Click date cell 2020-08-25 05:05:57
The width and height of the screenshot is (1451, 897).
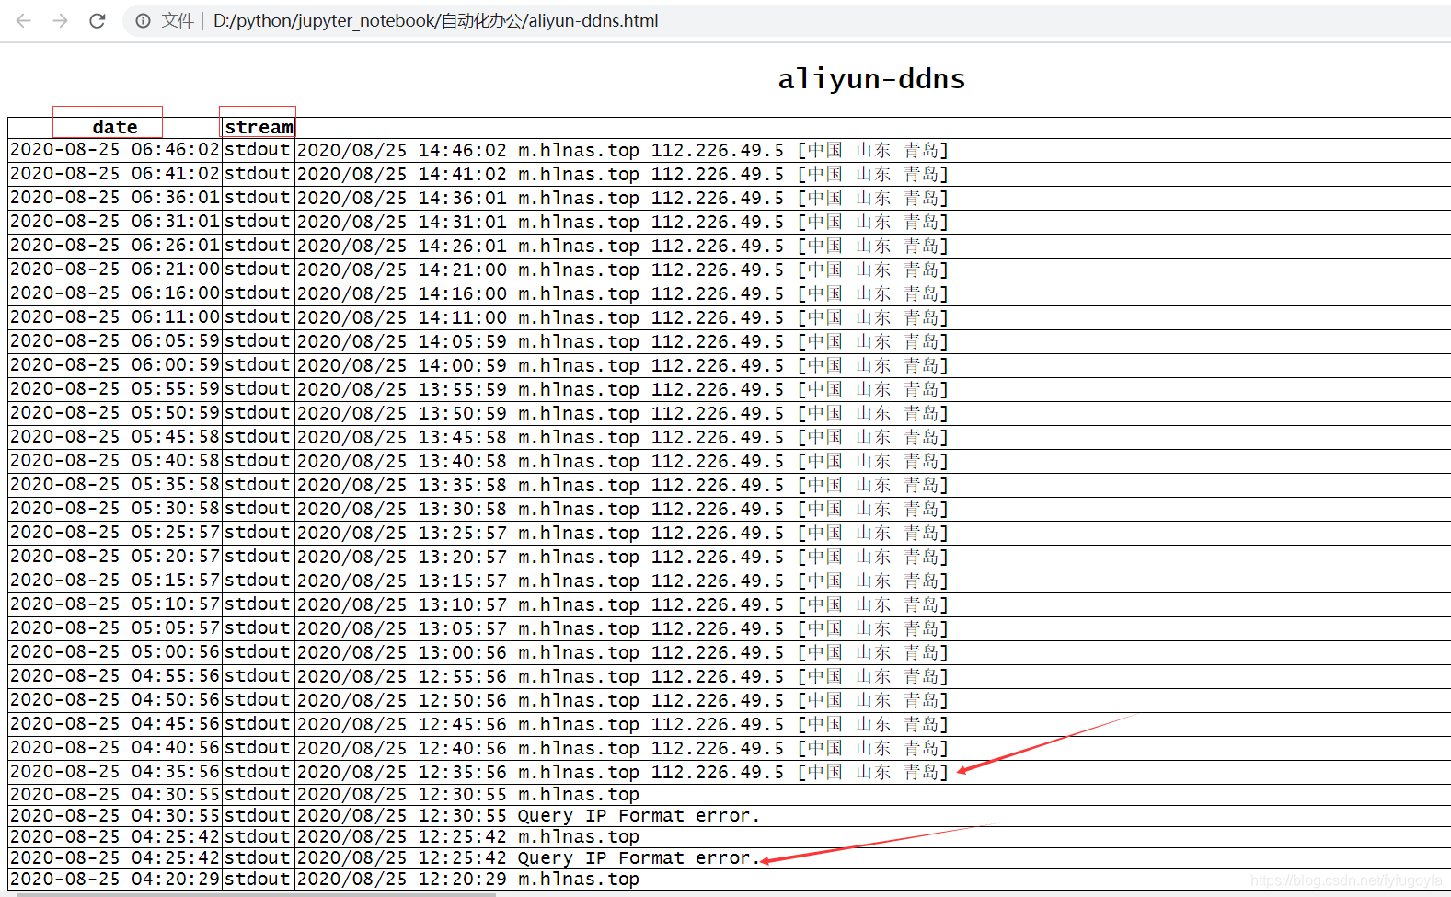click(x=115, y=628)
